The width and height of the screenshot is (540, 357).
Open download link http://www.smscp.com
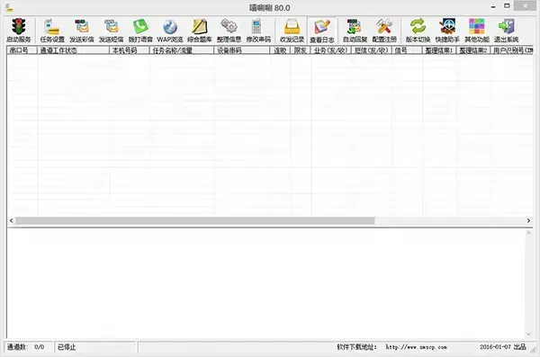416,347
